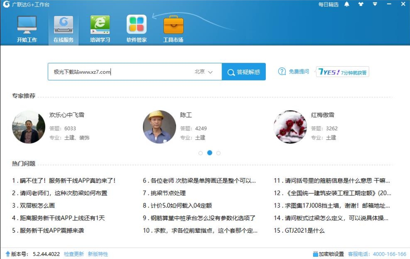Click the 新版特性 link

point(98,254)
